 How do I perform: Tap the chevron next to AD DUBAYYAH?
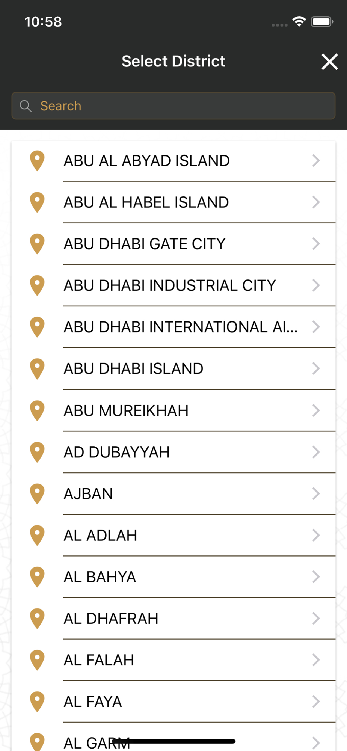316,452
